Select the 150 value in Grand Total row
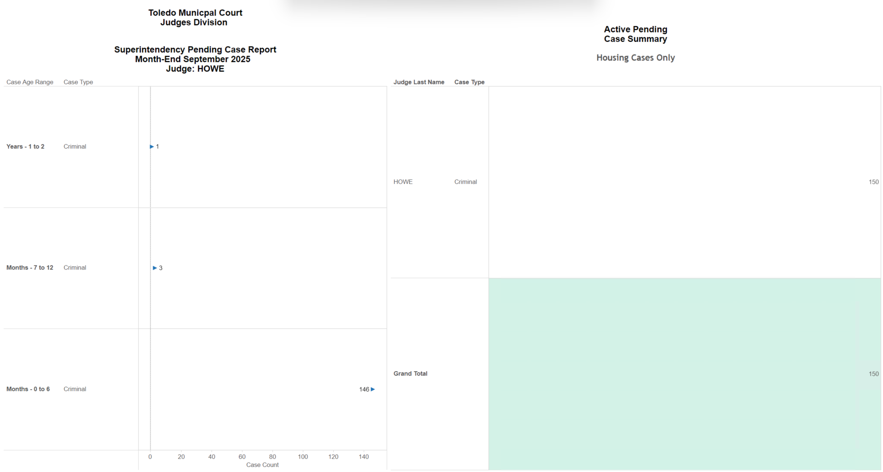883x472 pixels. (x=873, y=374)
